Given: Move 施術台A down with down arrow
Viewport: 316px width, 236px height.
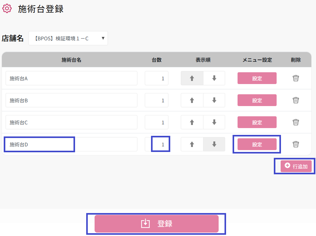Looking at the screenshot, I should coord(214,78).
